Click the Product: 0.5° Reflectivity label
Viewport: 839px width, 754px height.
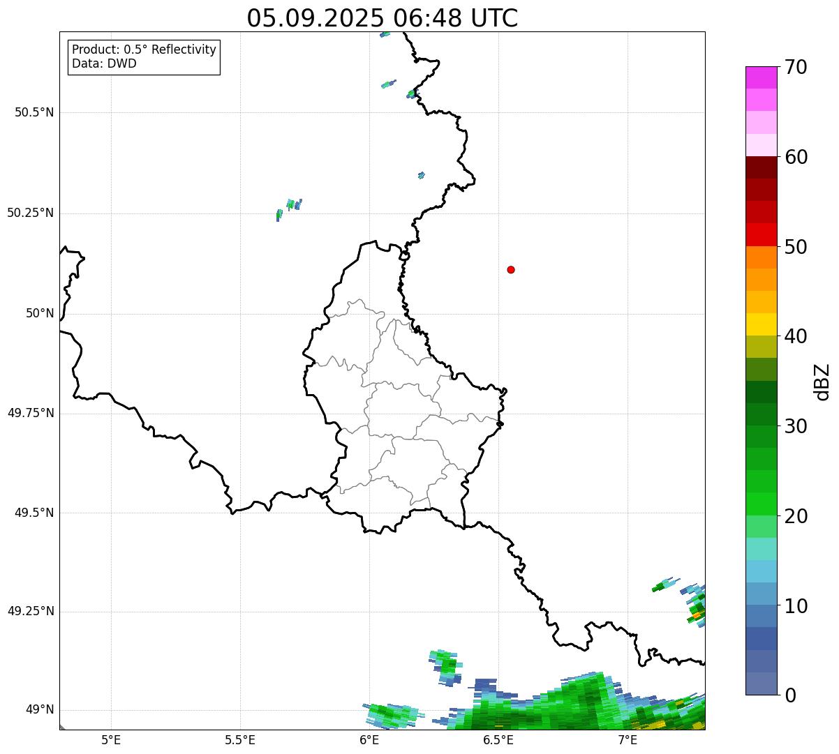144,50
